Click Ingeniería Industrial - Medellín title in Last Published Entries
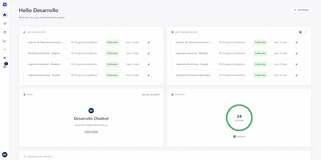The width and height of the screenshot is (321, 160). [192, 53]
